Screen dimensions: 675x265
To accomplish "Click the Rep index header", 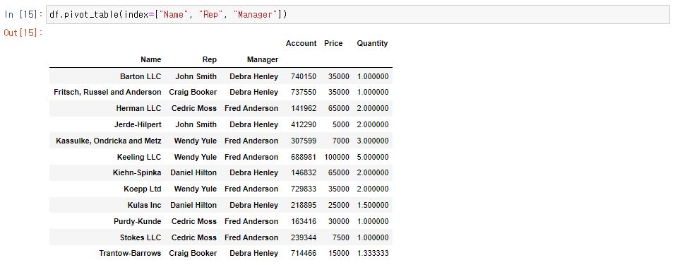I will (210, 59).
